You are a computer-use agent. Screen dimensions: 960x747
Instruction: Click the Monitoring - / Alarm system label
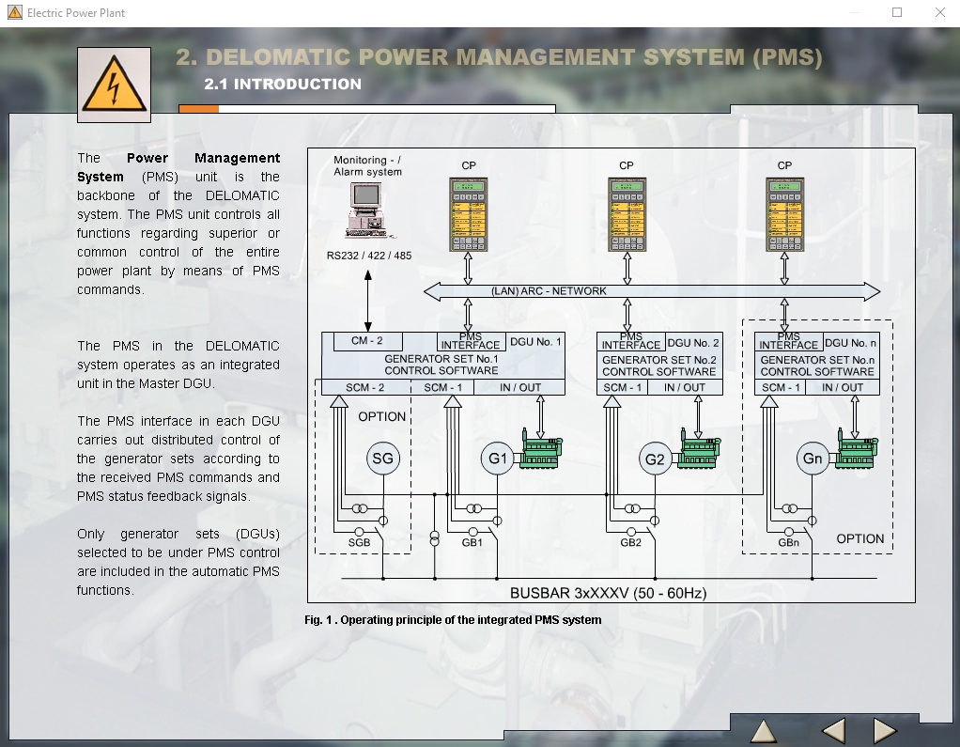[x=367, y=166]
